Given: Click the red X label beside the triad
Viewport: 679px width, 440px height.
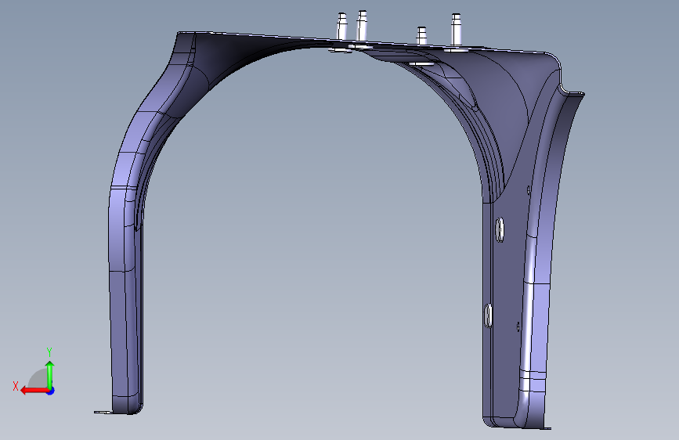Looking at the screenshot, I should click(x=16, y=386).
